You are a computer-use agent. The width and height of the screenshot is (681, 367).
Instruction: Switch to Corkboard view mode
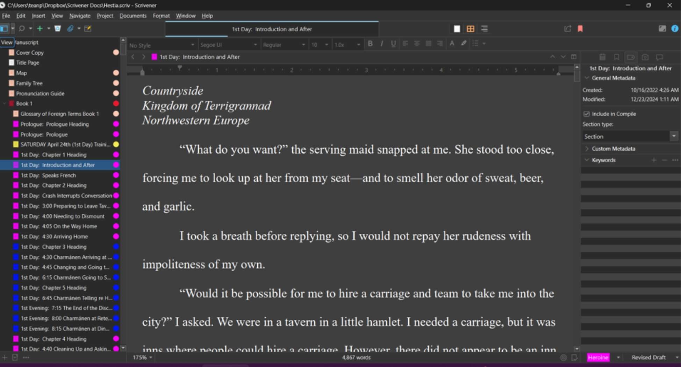tap(470, 29)
